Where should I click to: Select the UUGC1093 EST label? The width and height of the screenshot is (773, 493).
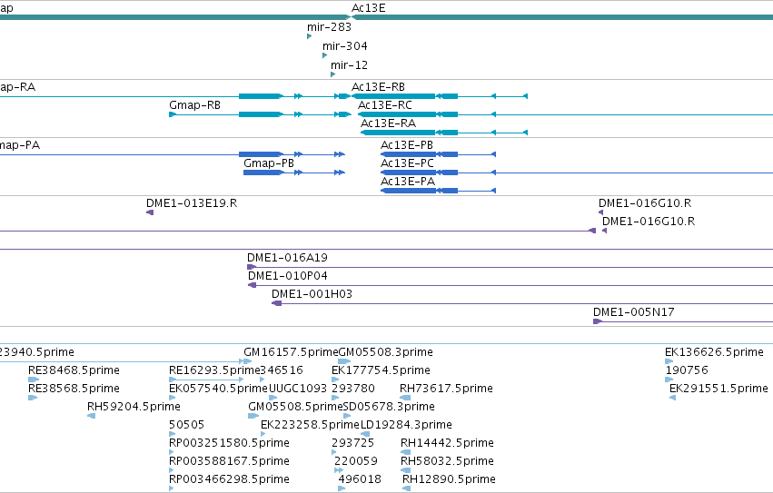click(298, 389)
